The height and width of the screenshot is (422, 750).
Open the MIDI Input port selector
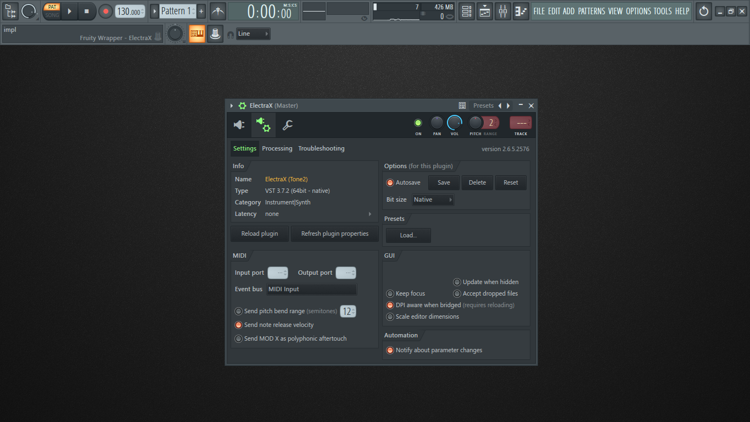pos(278,273)
